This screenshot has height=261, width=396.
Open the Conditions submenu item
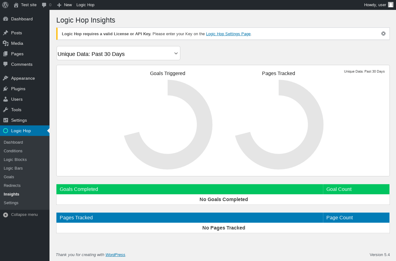pos(13,151)
